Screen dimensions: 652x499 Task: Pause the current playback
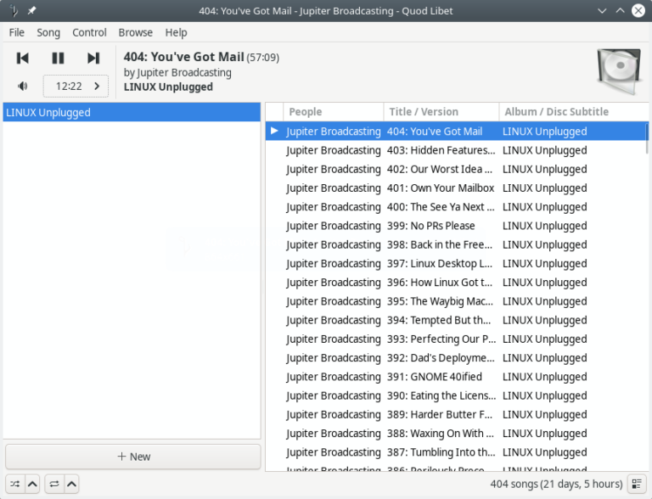58,58
